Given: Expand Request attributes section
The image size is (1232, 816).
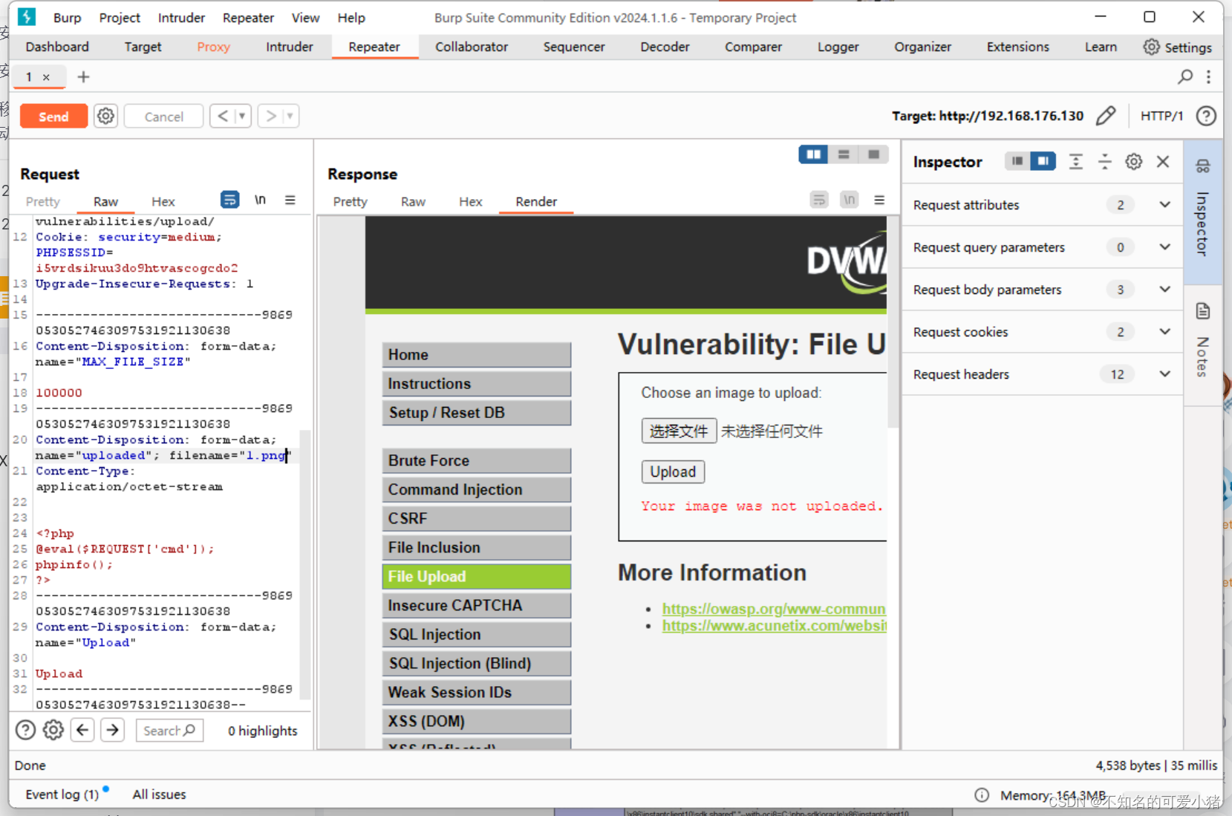Looking at the screenshot, I should coord(1042,205).
